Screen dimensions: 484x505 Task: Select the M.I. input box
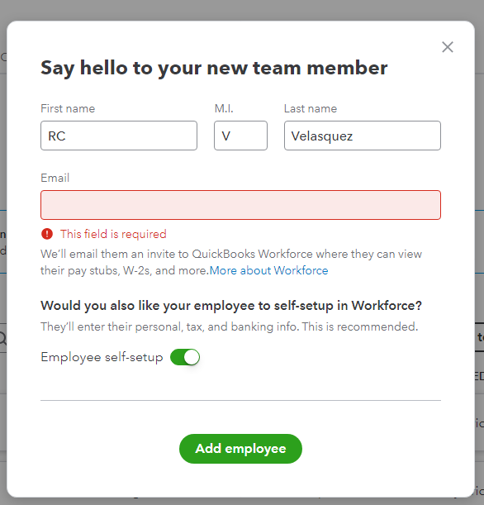tap(240, 136)
